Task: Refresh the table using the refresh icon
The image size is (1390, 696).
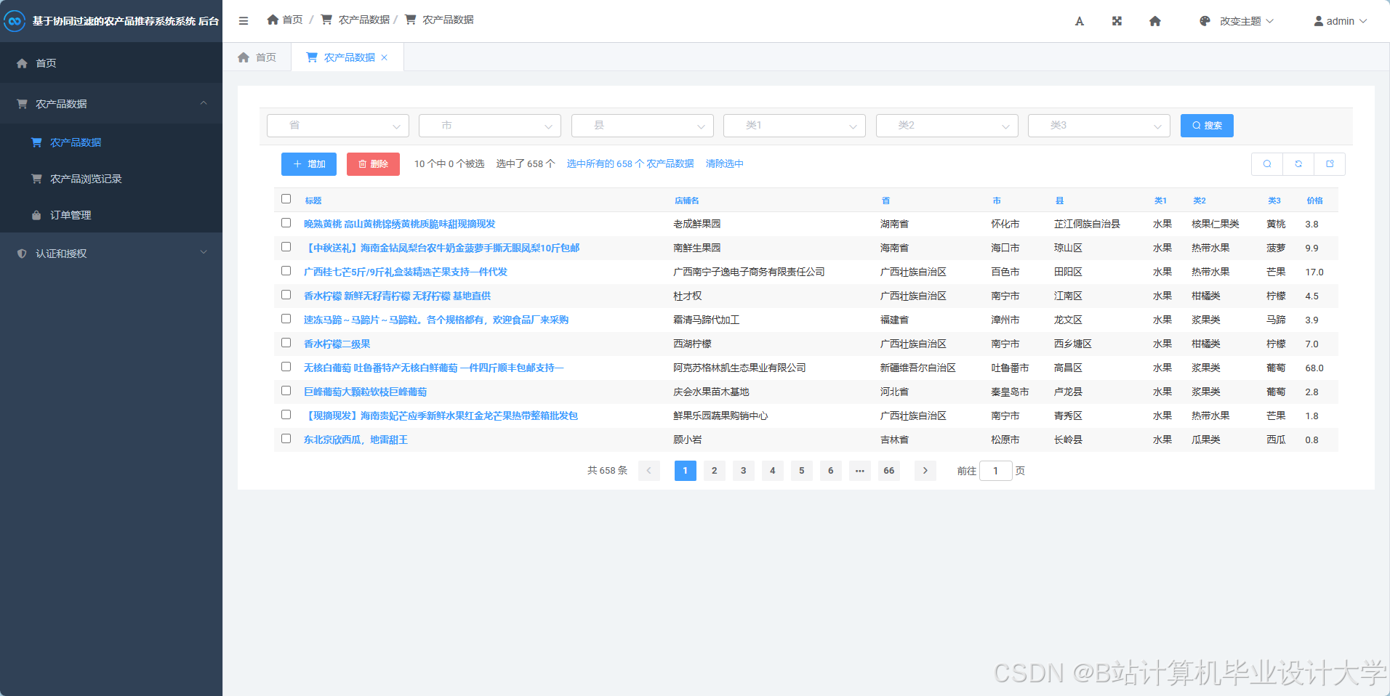Action: click(x=1298, y=163)
